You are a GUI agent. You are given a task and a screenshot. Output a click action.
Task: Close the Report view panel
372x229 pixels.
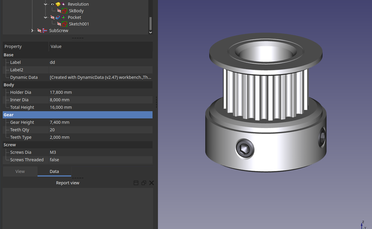point(151,183)
